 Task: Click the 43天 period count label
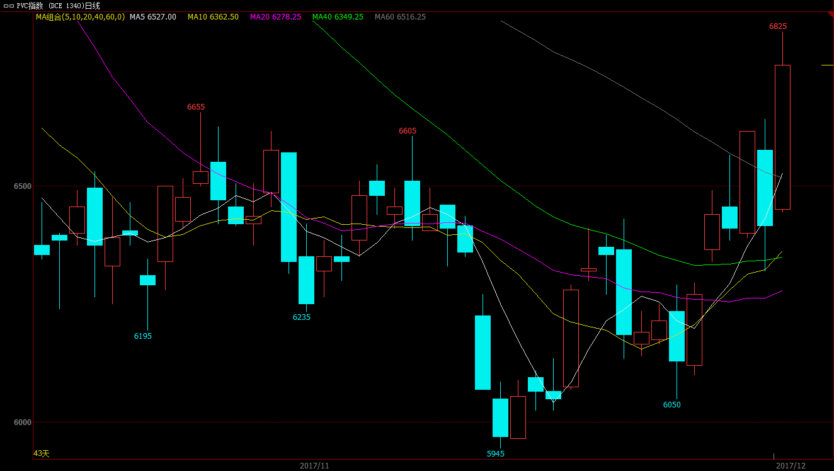click(x=41, y=453)
